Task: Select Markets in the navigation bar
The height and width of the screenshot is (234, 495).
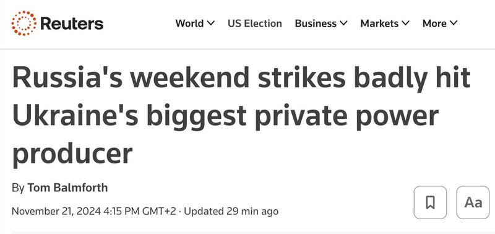Action: coord(379,24)
